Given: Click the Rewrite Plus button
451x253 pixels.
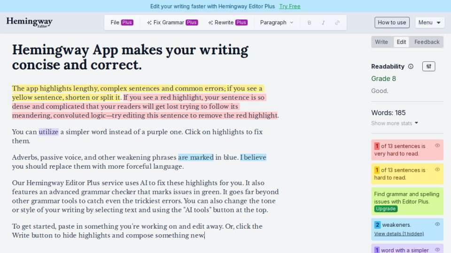Looking at the screenshot, I should [x=227, y=22].
